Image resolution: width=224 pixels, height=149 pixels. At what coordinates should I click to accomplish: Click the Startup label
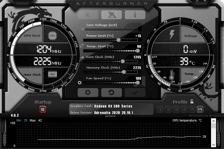coord(43,102)
